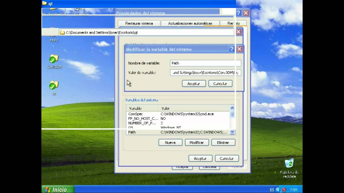Click the Eliminar button under system variables

(x=223, y=143)
